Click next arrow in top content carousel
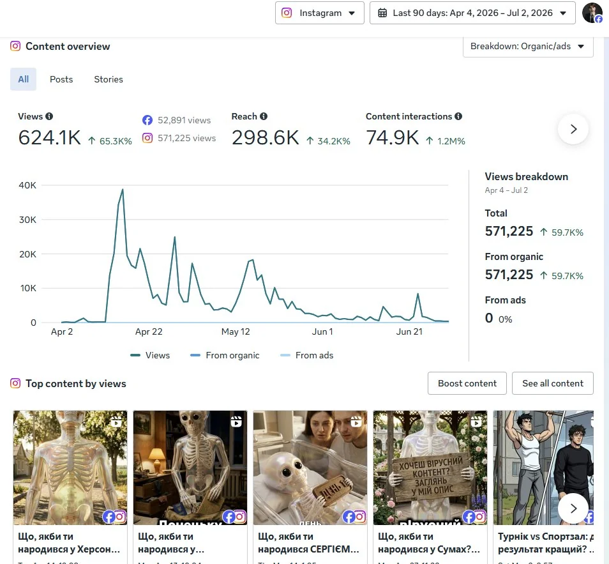 point(573,508)
